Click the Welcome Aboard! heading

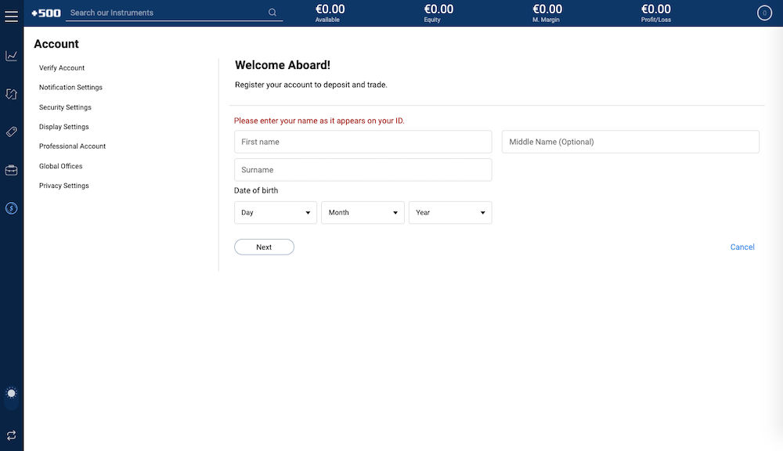(283, 66)
